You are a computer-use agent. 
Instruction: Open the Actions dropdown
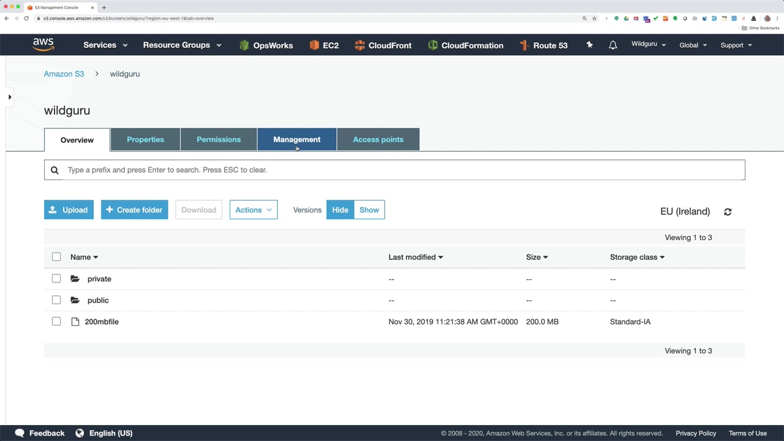click(x=254, y=210)
